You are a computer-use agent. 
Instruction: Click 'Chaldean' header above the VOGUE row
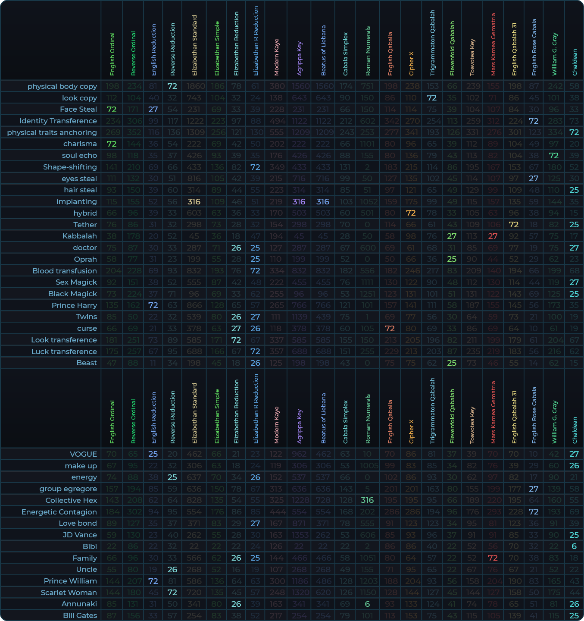[574, 430]
